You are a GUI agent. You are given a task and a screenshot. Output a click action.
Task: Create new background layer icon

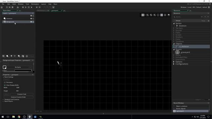pyautogui.click(x=3, y=56)
